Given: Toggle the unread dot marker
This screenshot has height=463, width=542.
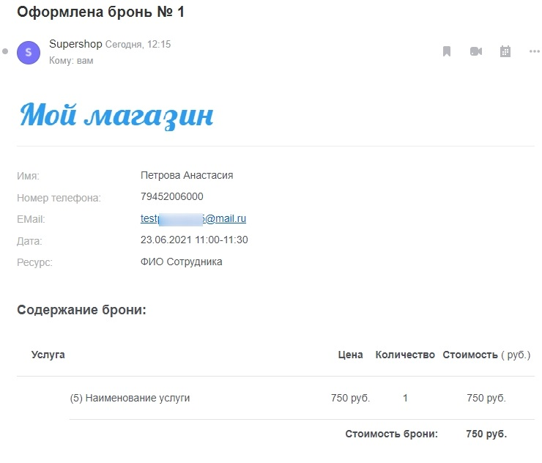Looking at the screenshot, I should click(5, 51).
